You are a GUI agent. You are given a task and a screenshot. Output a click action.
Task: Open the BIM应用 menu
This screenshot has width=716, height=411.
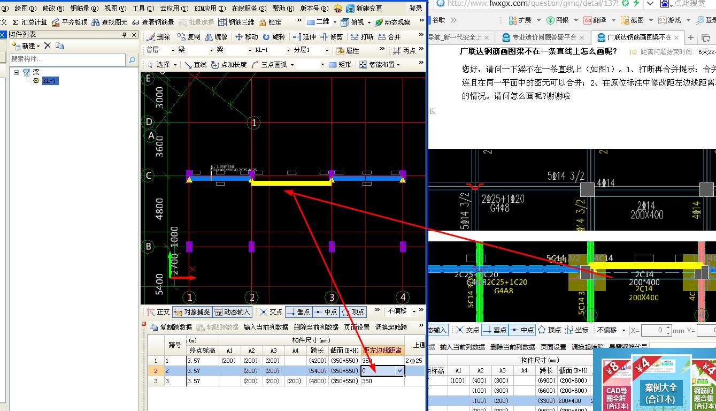click(x=210, y=9)
